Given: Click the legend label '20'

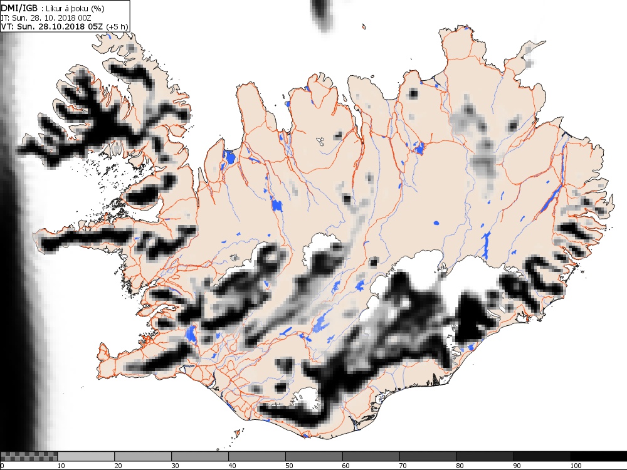Looking at the screenshot, I should pyautogui.click(x=119, y=466).
